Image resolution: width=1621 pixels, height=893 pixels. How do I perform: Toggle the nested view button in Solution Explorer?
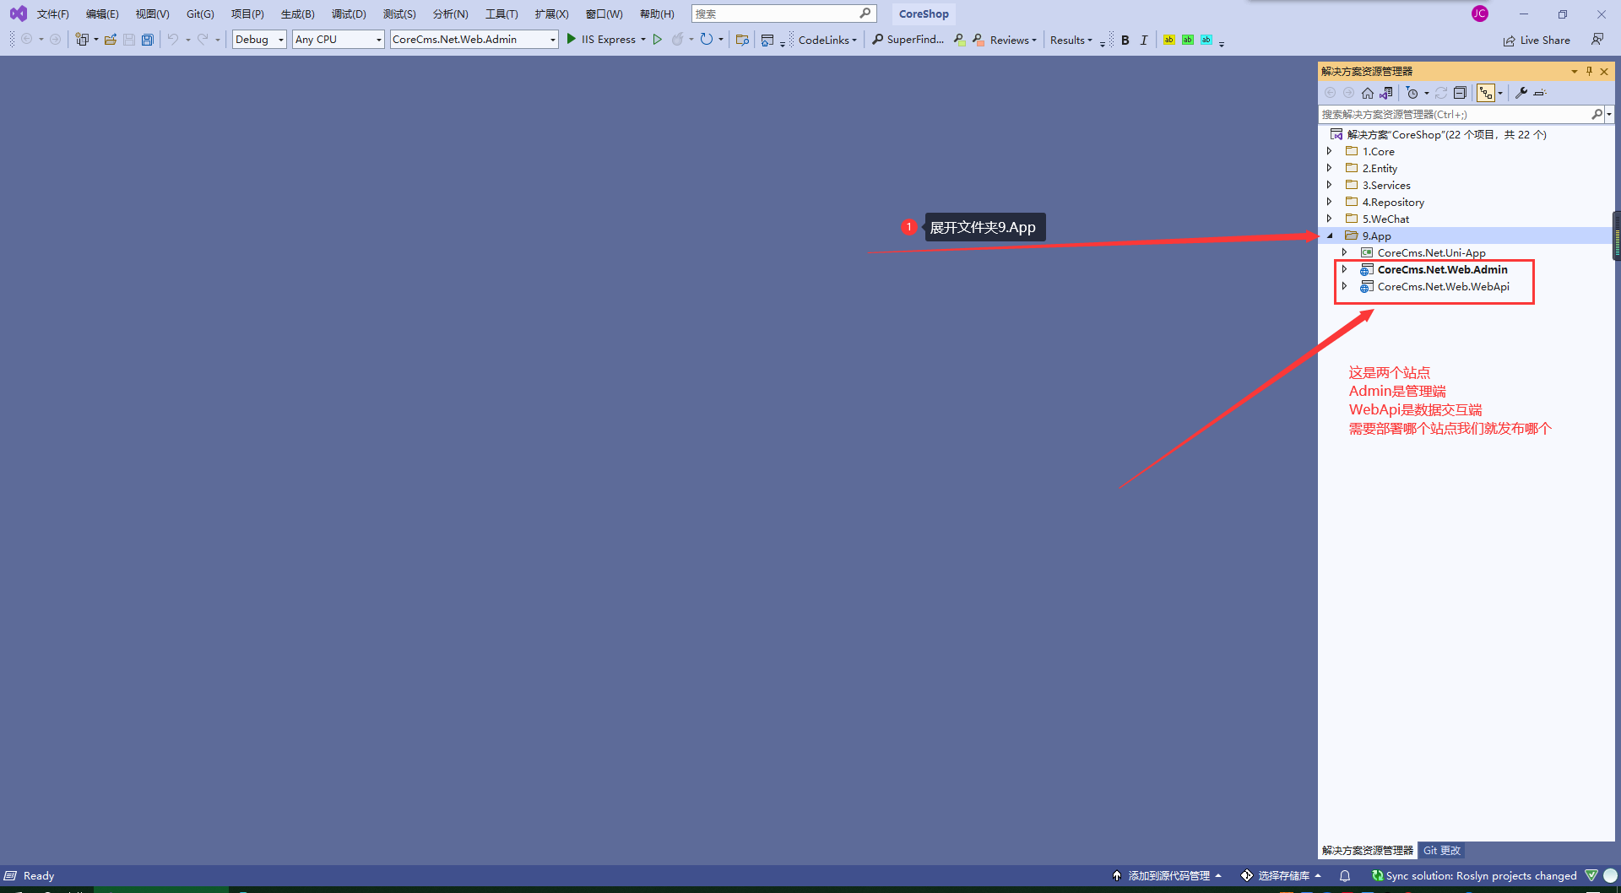pos(1486,93)
